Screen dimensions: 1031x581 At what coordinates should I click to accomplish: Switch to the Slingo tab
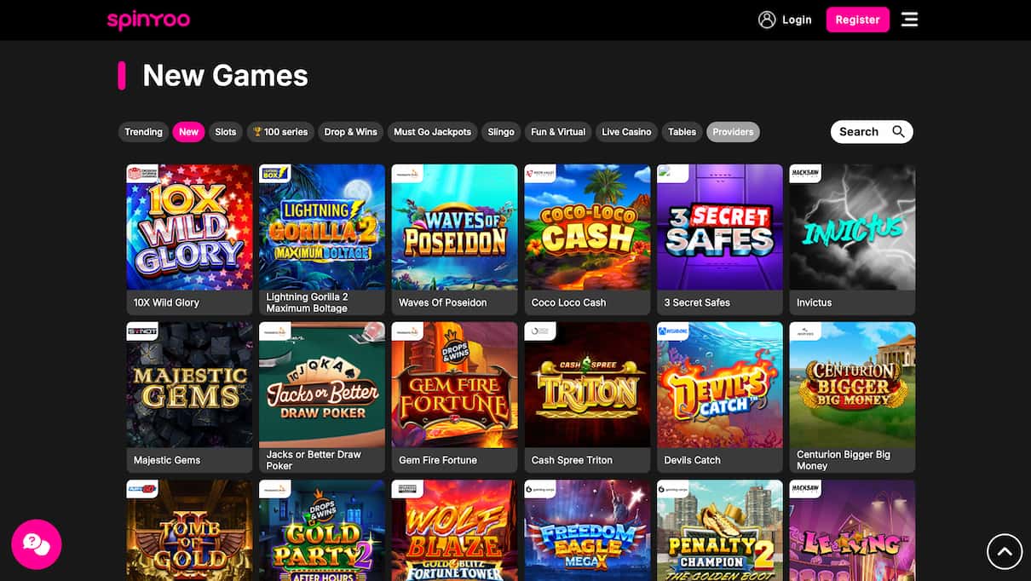pyautogui.click(x=501, y=132)
